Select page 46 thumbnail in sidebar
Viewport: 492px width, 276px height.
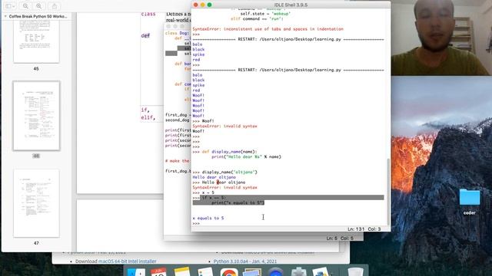point(36,116)
